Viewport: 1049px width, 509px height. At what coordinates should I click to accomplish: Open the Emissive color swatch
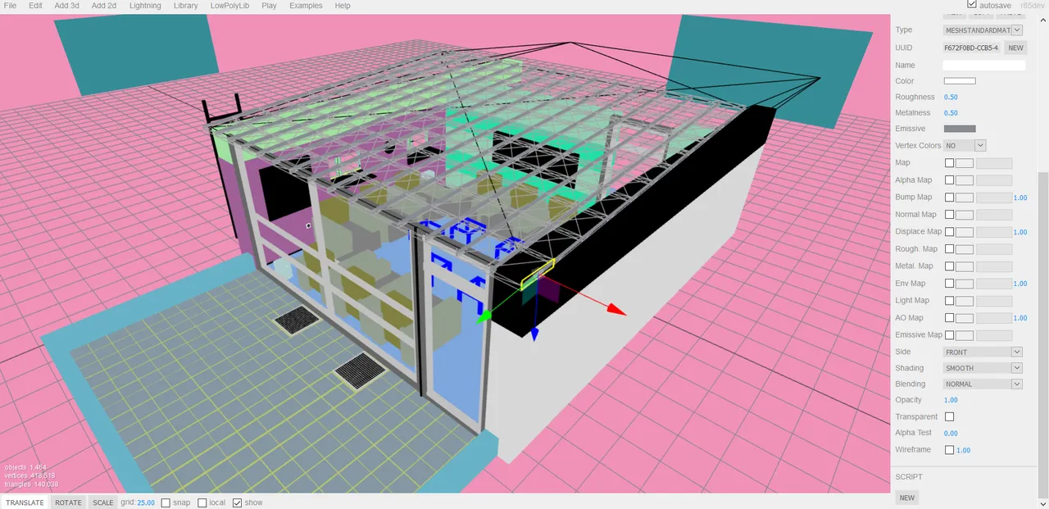pos(960,129)
